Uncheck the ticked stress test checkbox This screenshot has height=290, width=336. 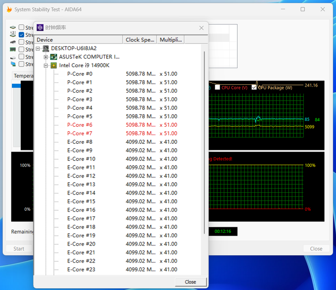(21, 35)
